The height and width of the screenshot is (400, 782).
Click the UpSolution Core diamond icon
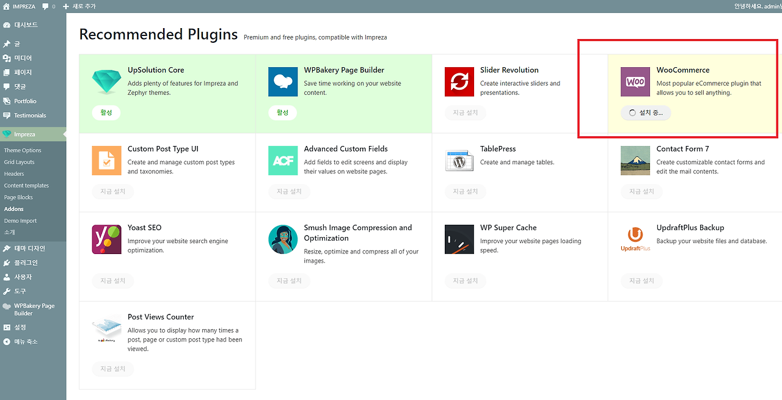[x=106, y=82]
